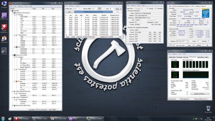Click Resource Monitor button in Task Manager
215x121 pixels.
tap(200, 94)
